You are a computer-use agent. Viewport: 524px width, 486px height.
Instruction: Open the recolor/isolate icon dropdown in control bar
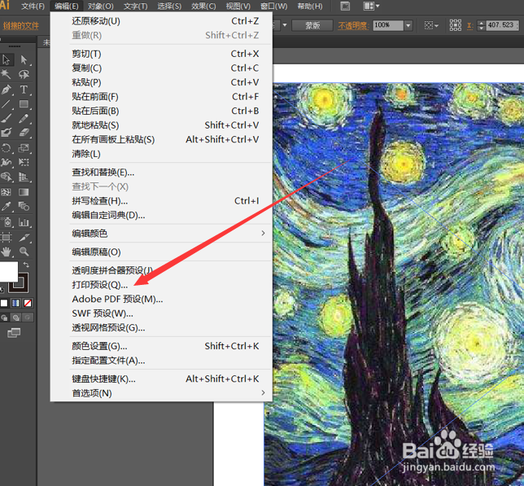[431, 25]
